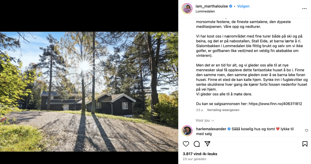View the 3.817 vind-ik-leuks list
The image size is (311, 164).
(200, 154)
